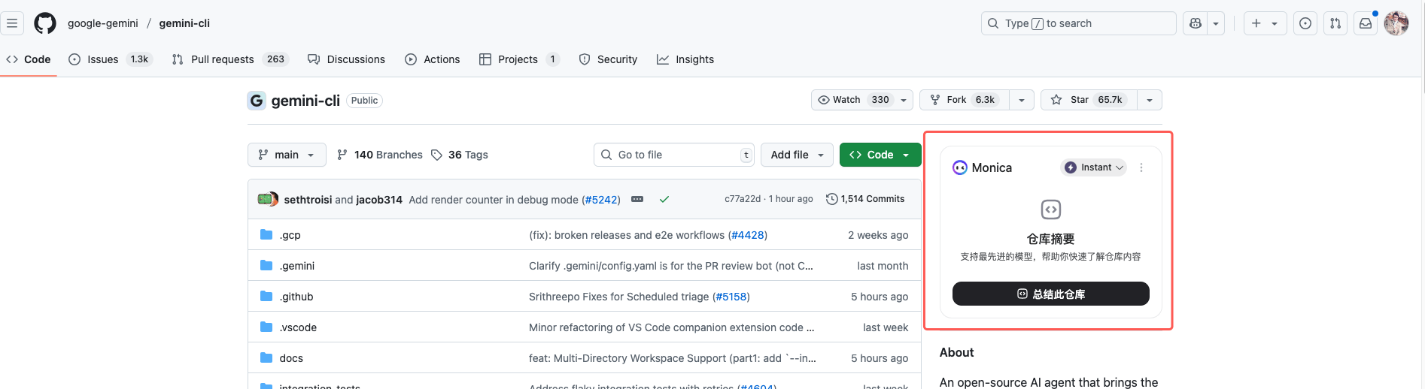Screen dimensions: 1425x389
Task: Open jacob314's profile link in commit row
Action: pyautogui.click(x=379, y=200)
